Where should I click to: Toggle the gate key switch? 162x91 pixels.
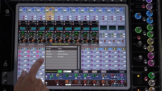94,85
